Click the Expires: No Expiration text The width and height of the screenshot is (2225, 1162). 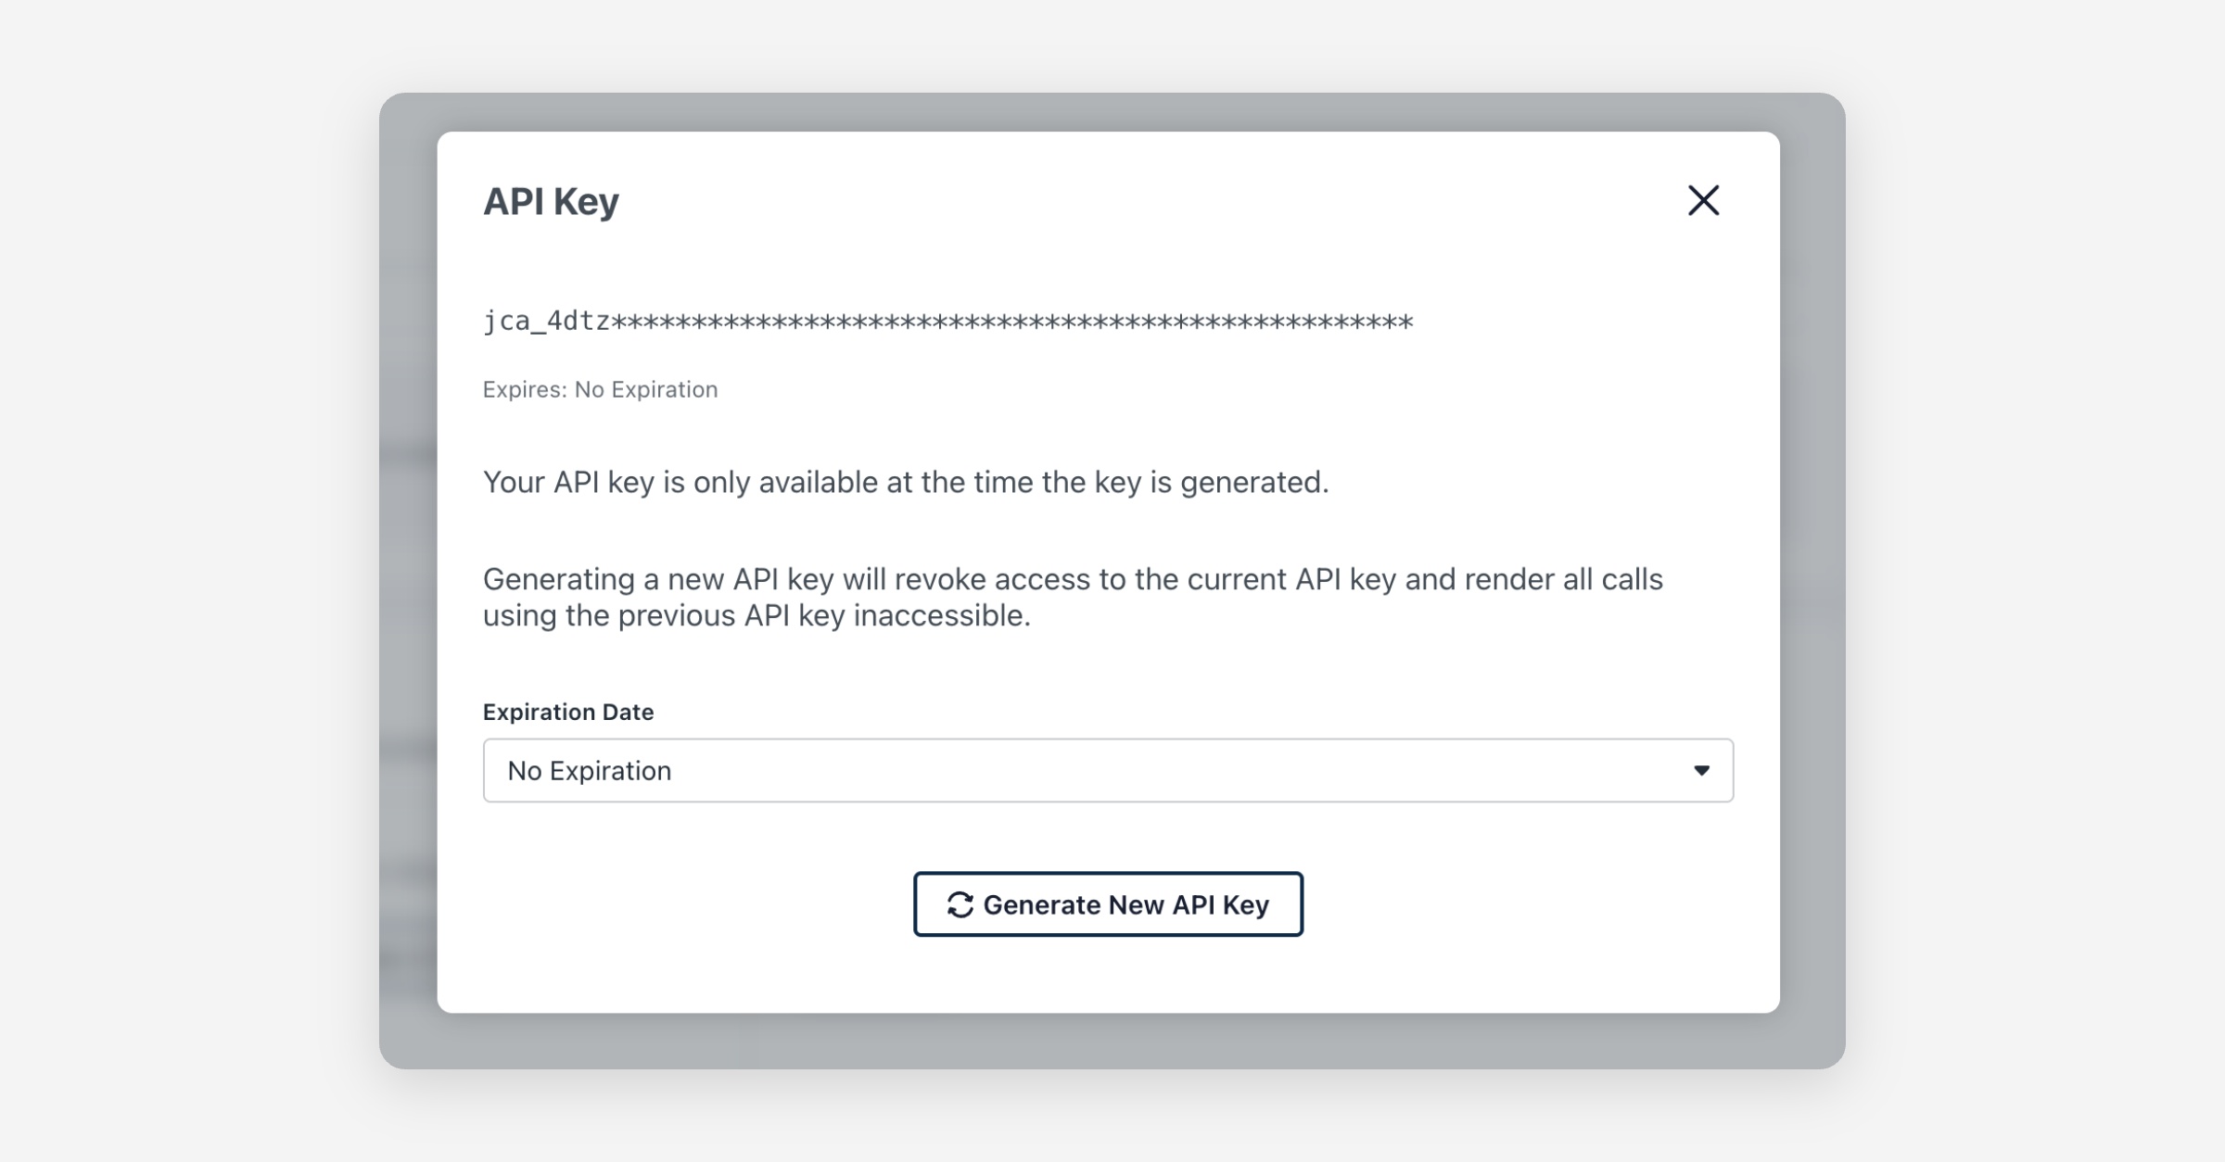[x=600, y=389]
